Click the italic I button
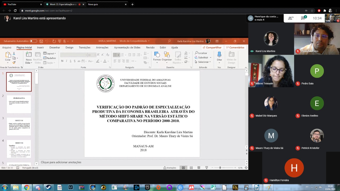The height and width of the screenshot is (191, 340). point(66,61)
